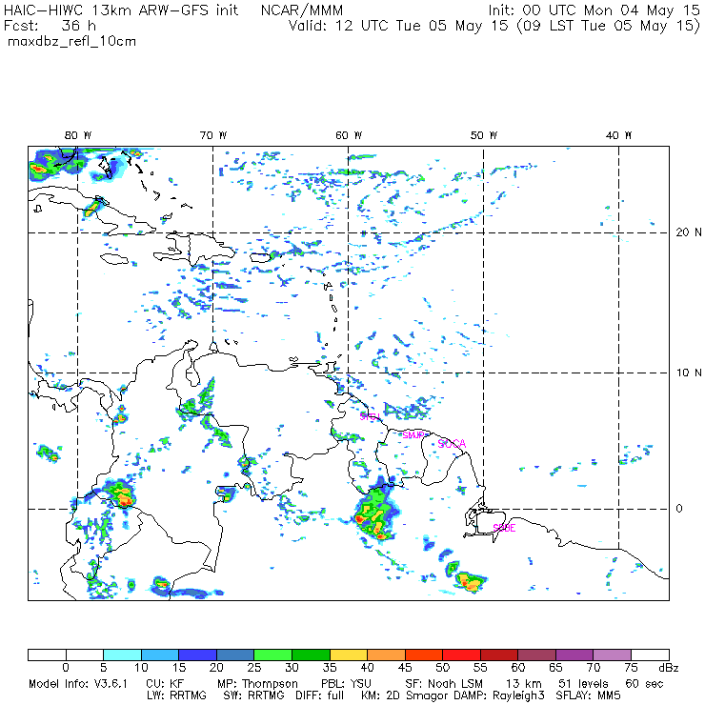
Task: Click the "80 W" longitude label
Action: coord(78,135)
